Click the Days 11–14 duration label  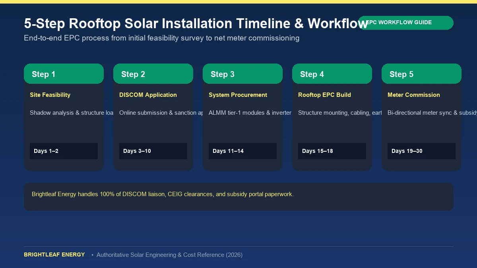tap(242, 151)
